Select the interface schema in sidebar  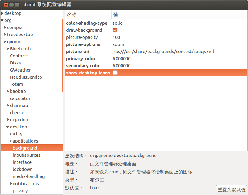22,162
